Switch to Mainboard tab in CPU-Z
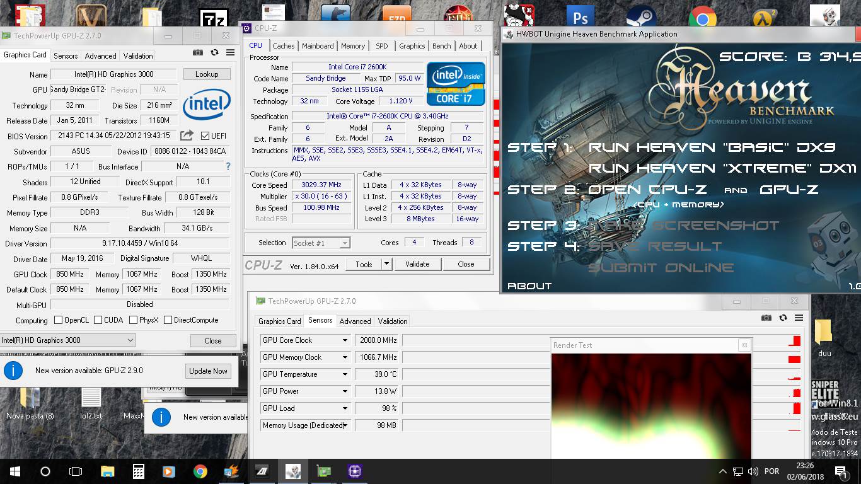 tap(318, 46)
